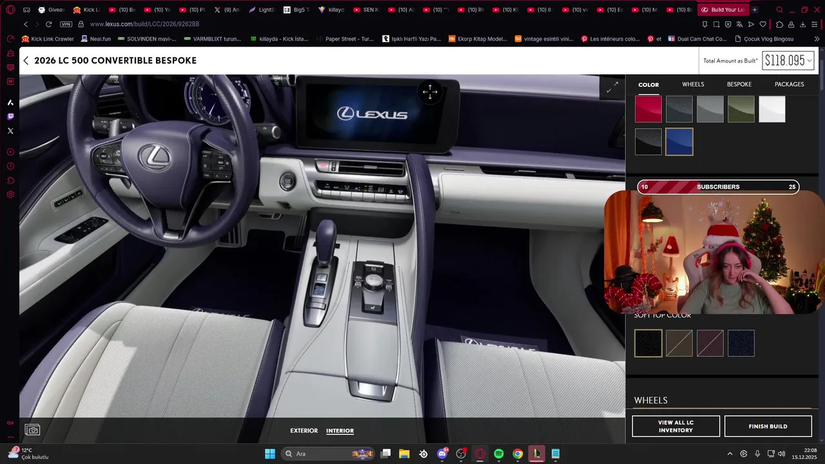825x464 pixels.
Task: Click the FINISH BUILD button
Action: (768, 426)
